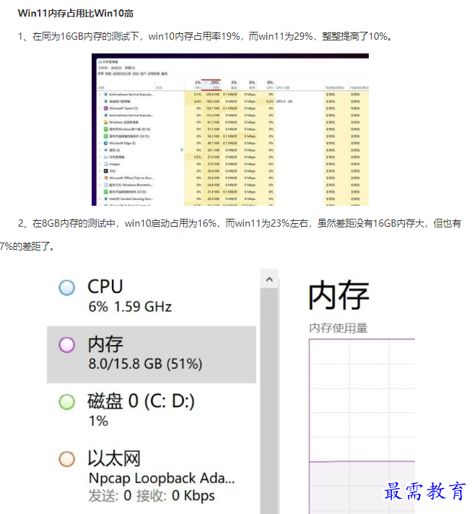
Task: Expand the Microsoft Teams (7) process row
Action: point(100,108)
